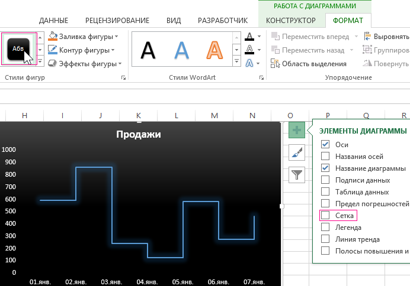Select orange outlined A WordArt style
The height and width of the screenshot is (286, 410).
click(x=214, y=50)
